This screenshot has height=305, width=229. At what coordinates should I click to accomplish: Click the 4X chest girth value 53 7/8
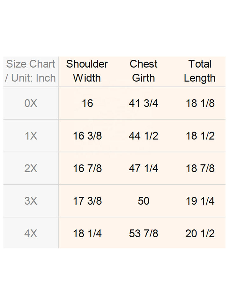pyautogui.click(x=143, y=234)
